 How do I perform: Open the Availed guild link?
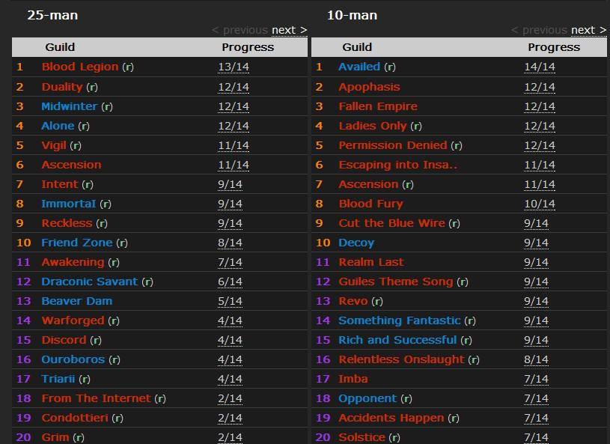359,67
